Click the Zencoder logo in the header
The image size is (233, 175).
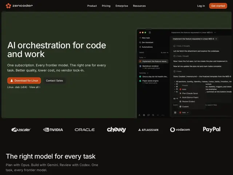(19, 6)
